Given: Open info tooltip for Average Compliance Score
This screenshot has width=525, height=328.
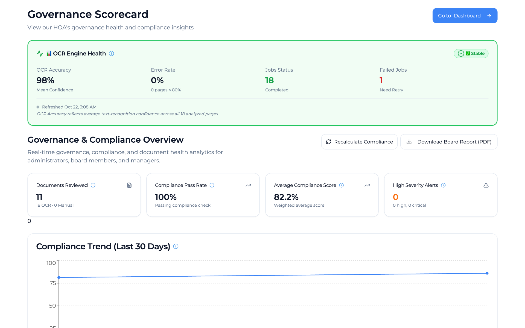Looking at the screenshot, I should [x=342, y=185].
